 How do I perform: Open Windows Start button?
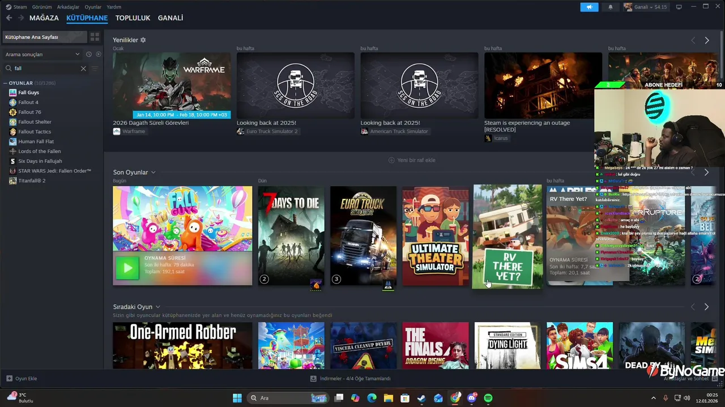pyautogui.click(x=237, y=398)
